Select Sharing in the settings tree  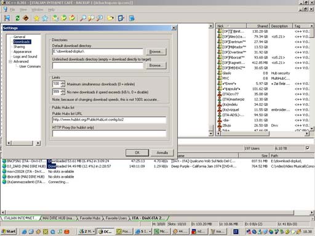click(19, 47)
